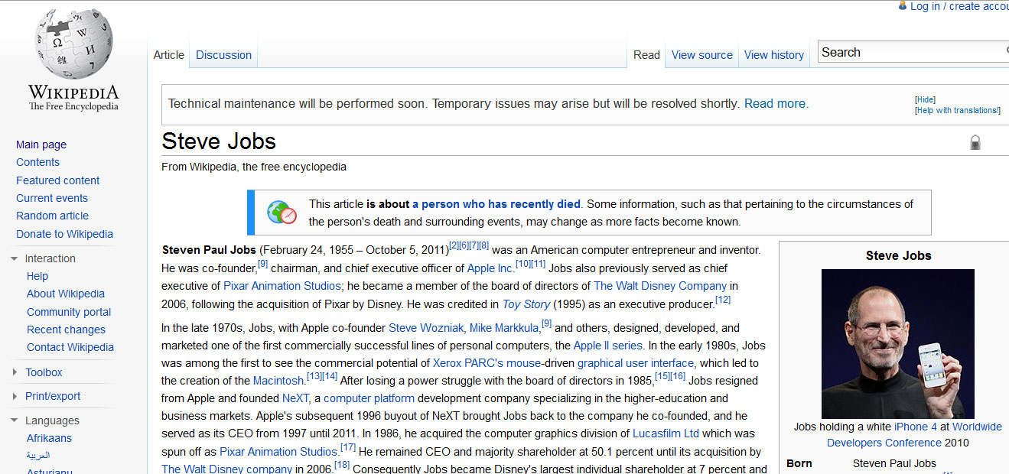
Task: Open the NeXT link
Action: (x=295, y=398)
